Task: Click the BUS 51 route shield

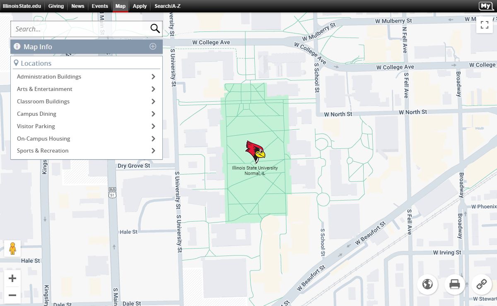Action: 112,193
